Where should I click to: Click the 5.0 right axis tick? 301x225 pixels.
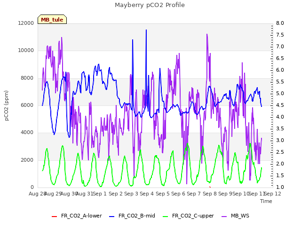(280, 94)
